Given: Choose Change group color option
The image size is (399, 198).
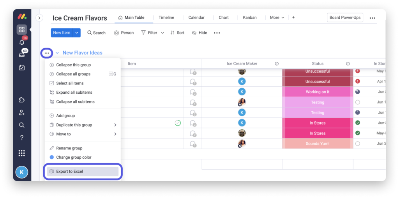Looking at the screenshot, I should pos(73,158).
